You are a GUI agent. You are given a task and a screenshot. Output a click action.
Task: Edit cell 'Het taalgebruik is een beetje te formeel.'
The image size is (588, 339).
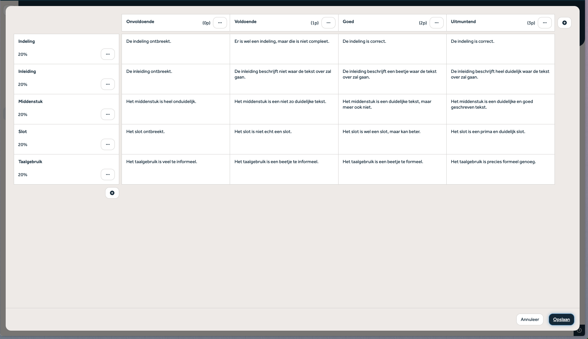tap(392, 169)
